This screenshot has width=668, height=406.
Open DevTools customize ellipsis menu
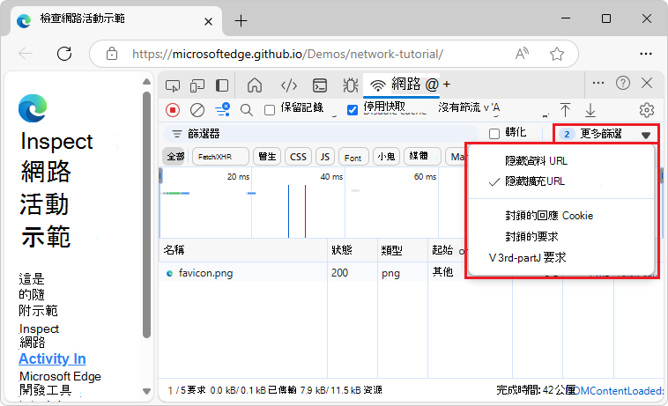(598, 83)
